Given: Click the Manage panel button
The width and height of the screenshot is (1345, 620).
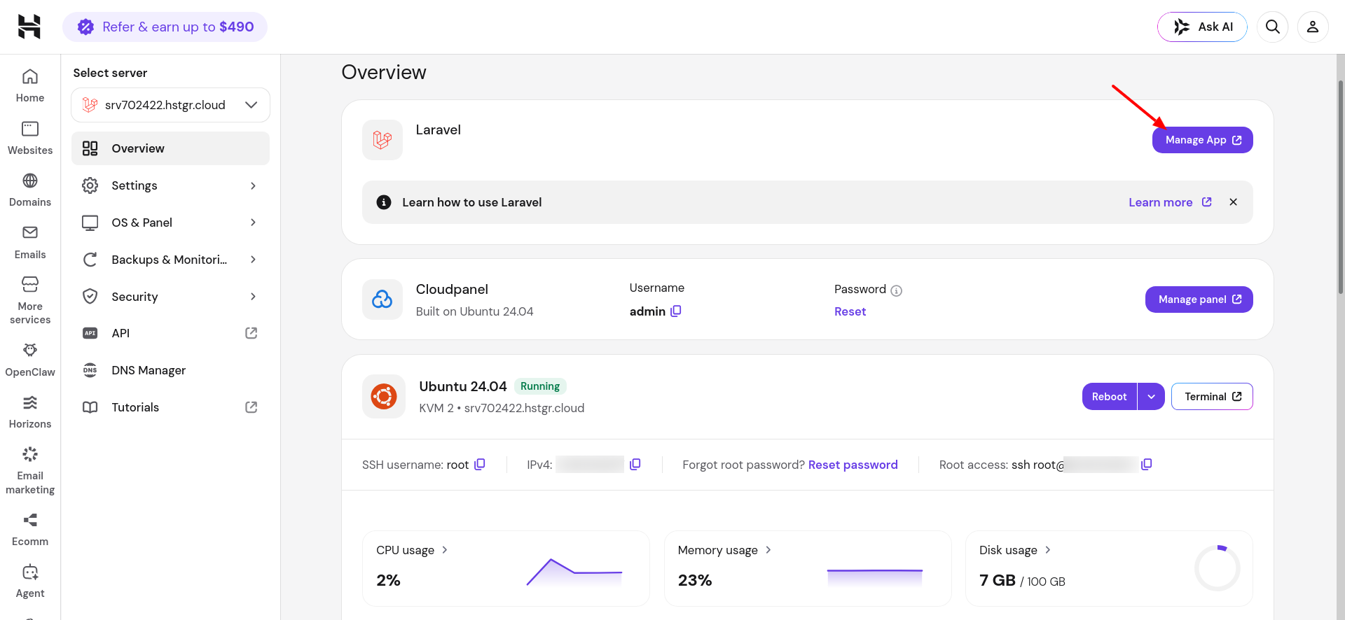Looking at the screenshot, I should click(1199, 300).
